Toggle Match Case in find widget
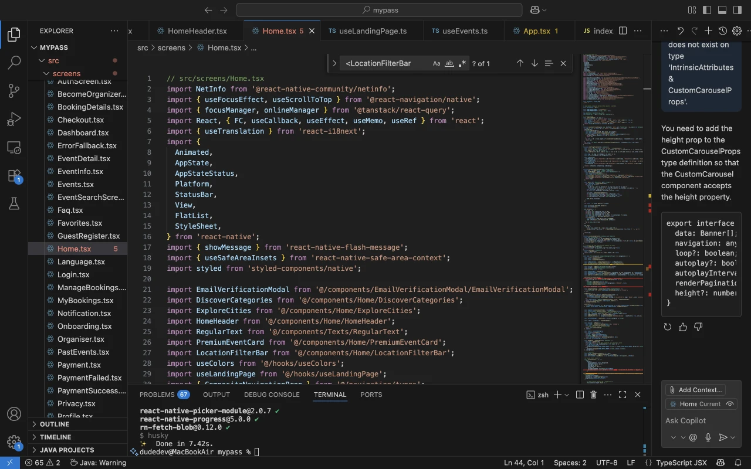Viewport: 751px width, 469px height. [437, 63]
